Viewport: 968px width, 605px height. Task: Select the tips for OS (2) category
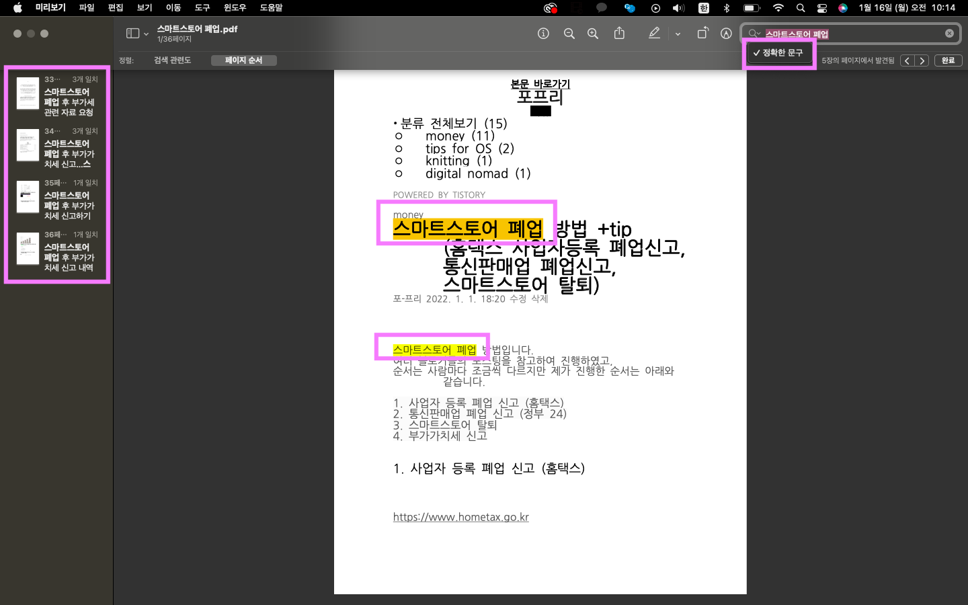[470, 149]
